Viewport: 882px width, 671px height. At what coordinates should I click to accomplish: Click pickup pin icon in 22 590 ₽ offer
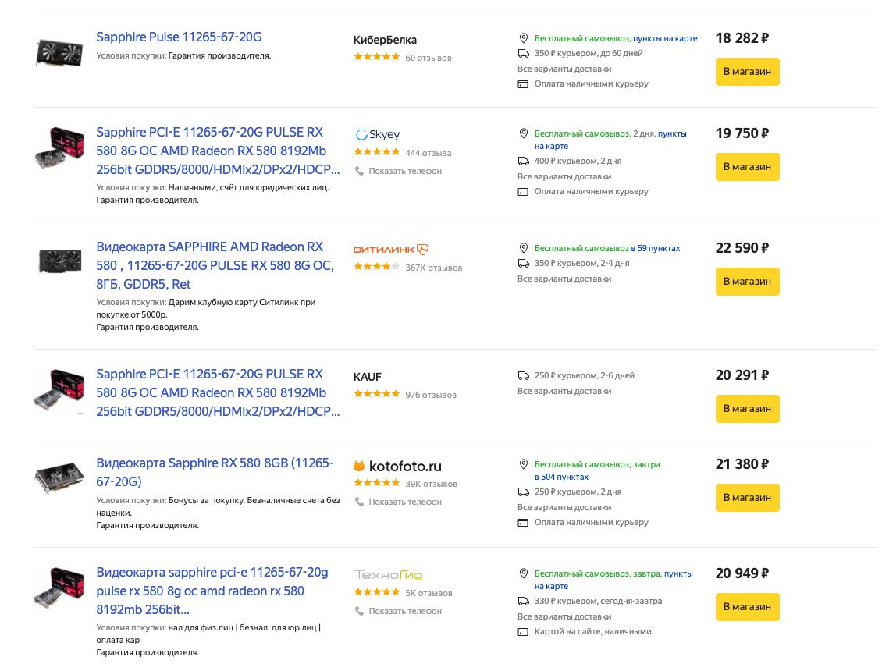click(x=523, y=248)
